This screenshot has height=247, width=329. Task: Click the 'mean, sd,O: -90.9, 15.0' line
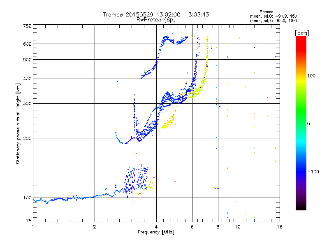click(274, 16)
